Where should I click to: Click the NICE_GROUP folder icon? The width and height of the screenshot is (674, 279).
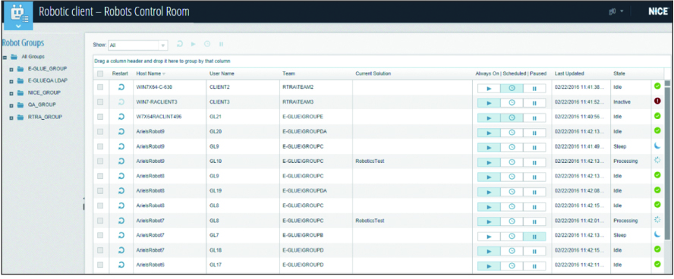point(20,92)
